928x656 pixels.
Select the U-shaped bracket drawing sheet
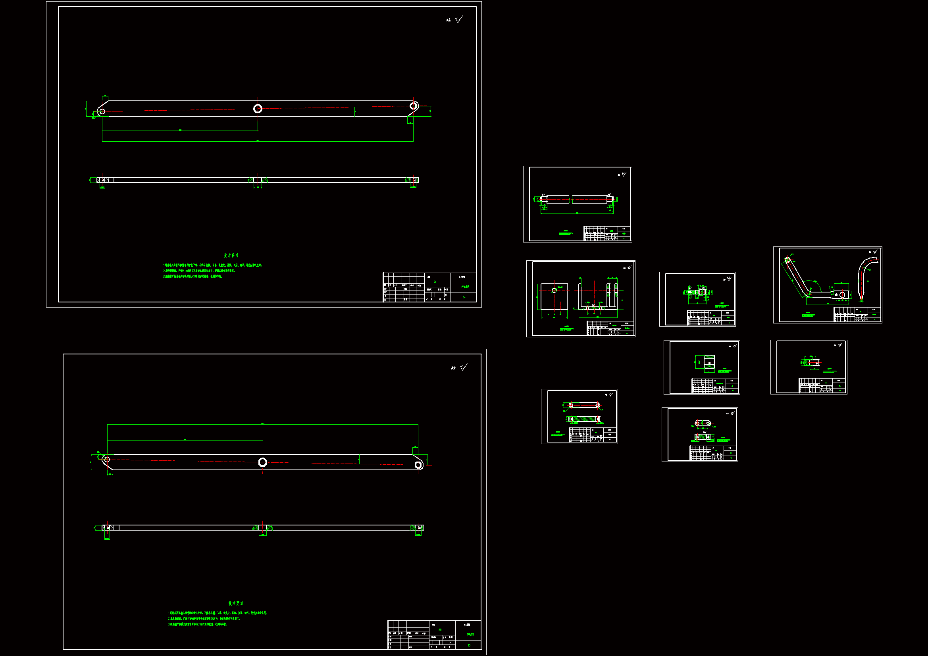pyautogui.click(x=580, y=299)
